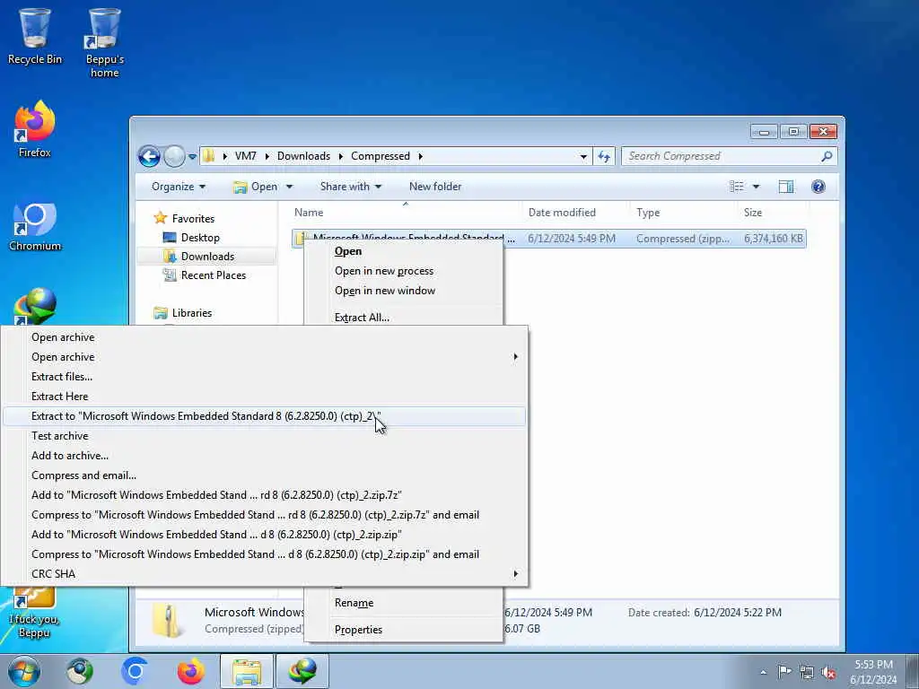Open Firefox from the taskbar
Screen dimensions: 919x689
(190, 671)
